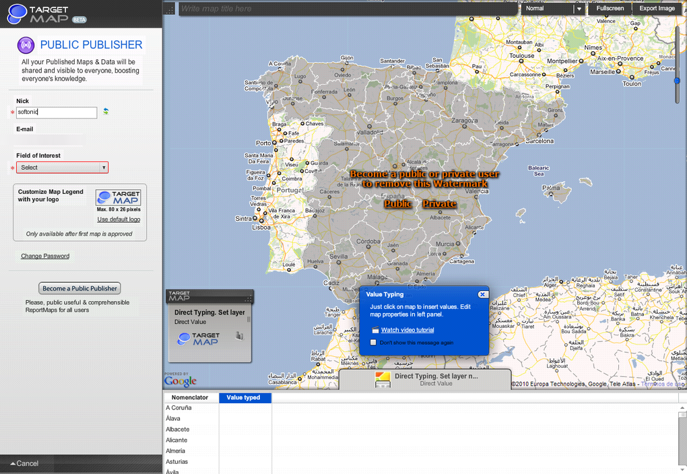This screenshot has height=474, width=687.
Task: Click the purple Public Publisher circle icon
Action: pyautogui.click(x=26, y=45)
